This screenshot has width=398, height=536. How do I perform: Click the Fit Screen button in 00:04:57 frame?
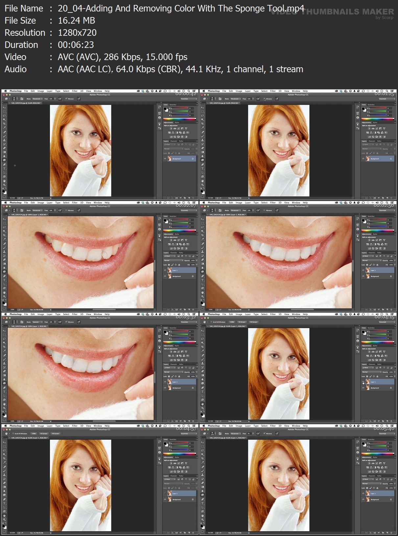(44, 434)
